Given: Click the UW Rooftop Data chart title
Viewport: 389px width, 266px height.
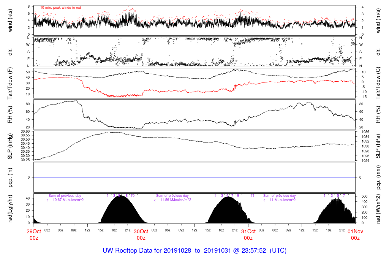Looking at the screenshot, I should 194,251.
